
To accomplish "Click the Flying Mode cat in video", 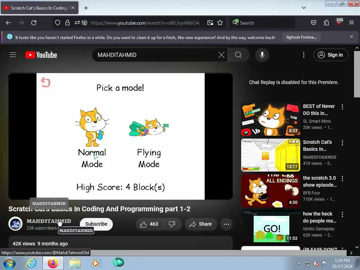I will coord(149,127).
